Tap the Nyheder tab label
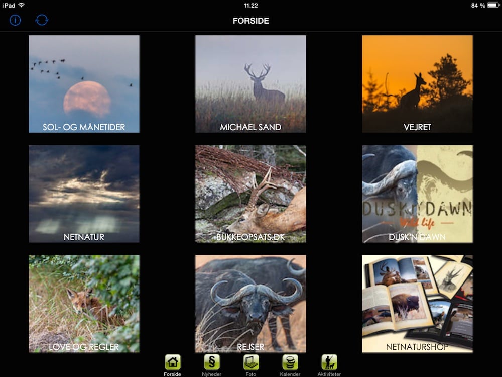Viewport: 502px width, 377px height. point(212,374)
